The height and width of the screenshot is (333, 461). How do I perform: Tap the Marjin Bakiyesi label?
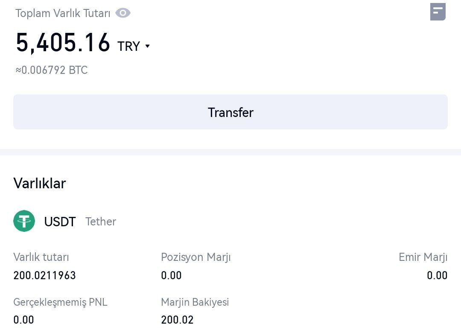[195, 302]
